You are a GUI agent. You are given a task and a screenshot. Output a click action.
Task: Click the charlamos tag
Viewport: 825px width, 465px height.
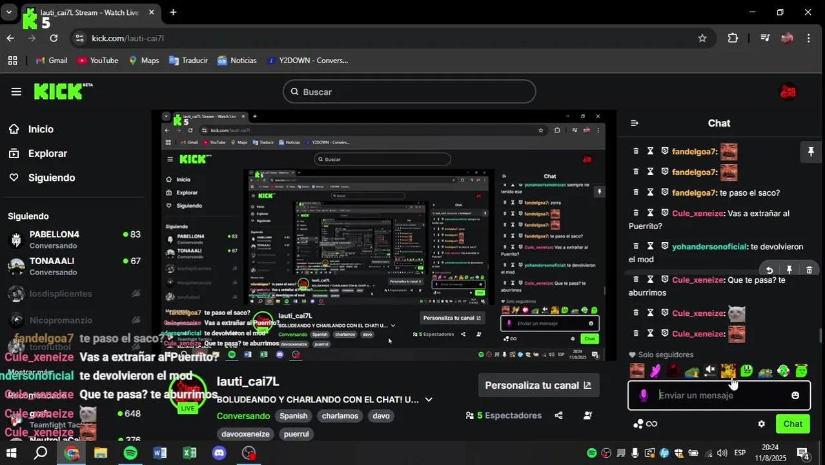pos(340,416)
